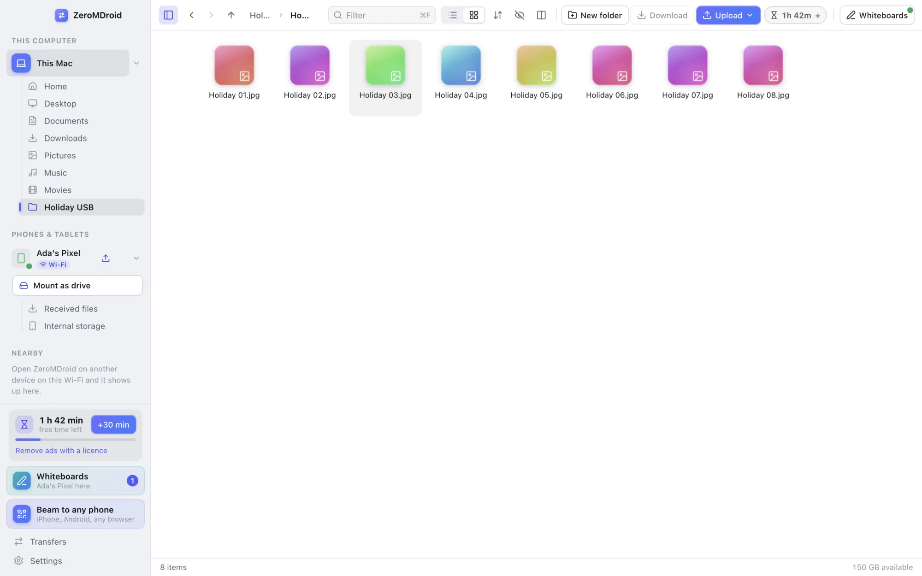This screenshot has width=922, height=576.
Task: Select Holiday USB in sidebar
Action: pos(82,207)
